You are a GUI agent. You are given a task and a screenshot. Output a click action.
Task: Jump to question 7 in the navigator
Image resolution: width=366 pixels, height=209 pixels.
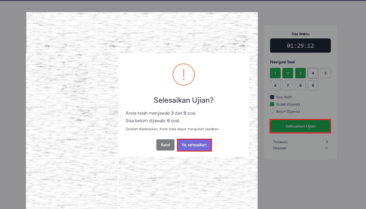point(288,85)
